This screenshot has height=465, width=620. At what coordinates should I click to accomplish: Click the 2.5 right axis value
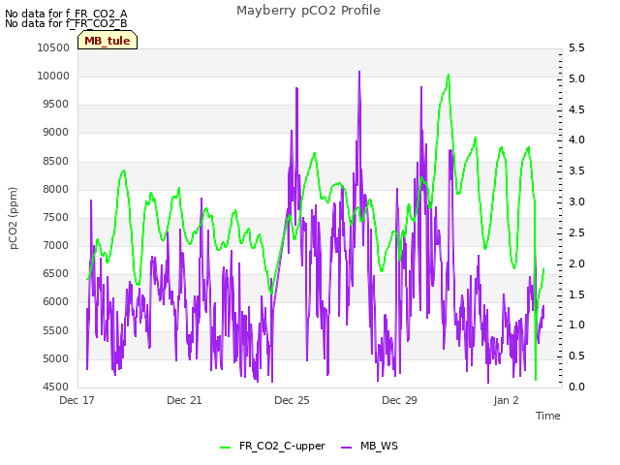point(576,232)
